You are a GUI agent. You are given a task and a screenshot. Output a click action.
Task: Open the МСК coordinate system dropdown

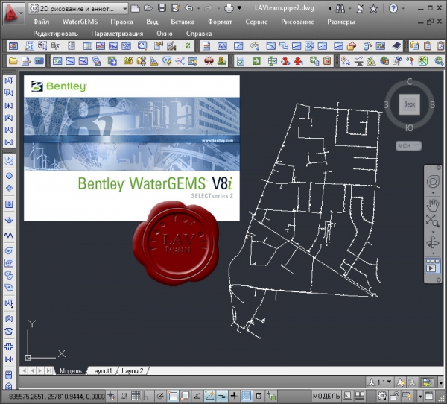point(408,146)
